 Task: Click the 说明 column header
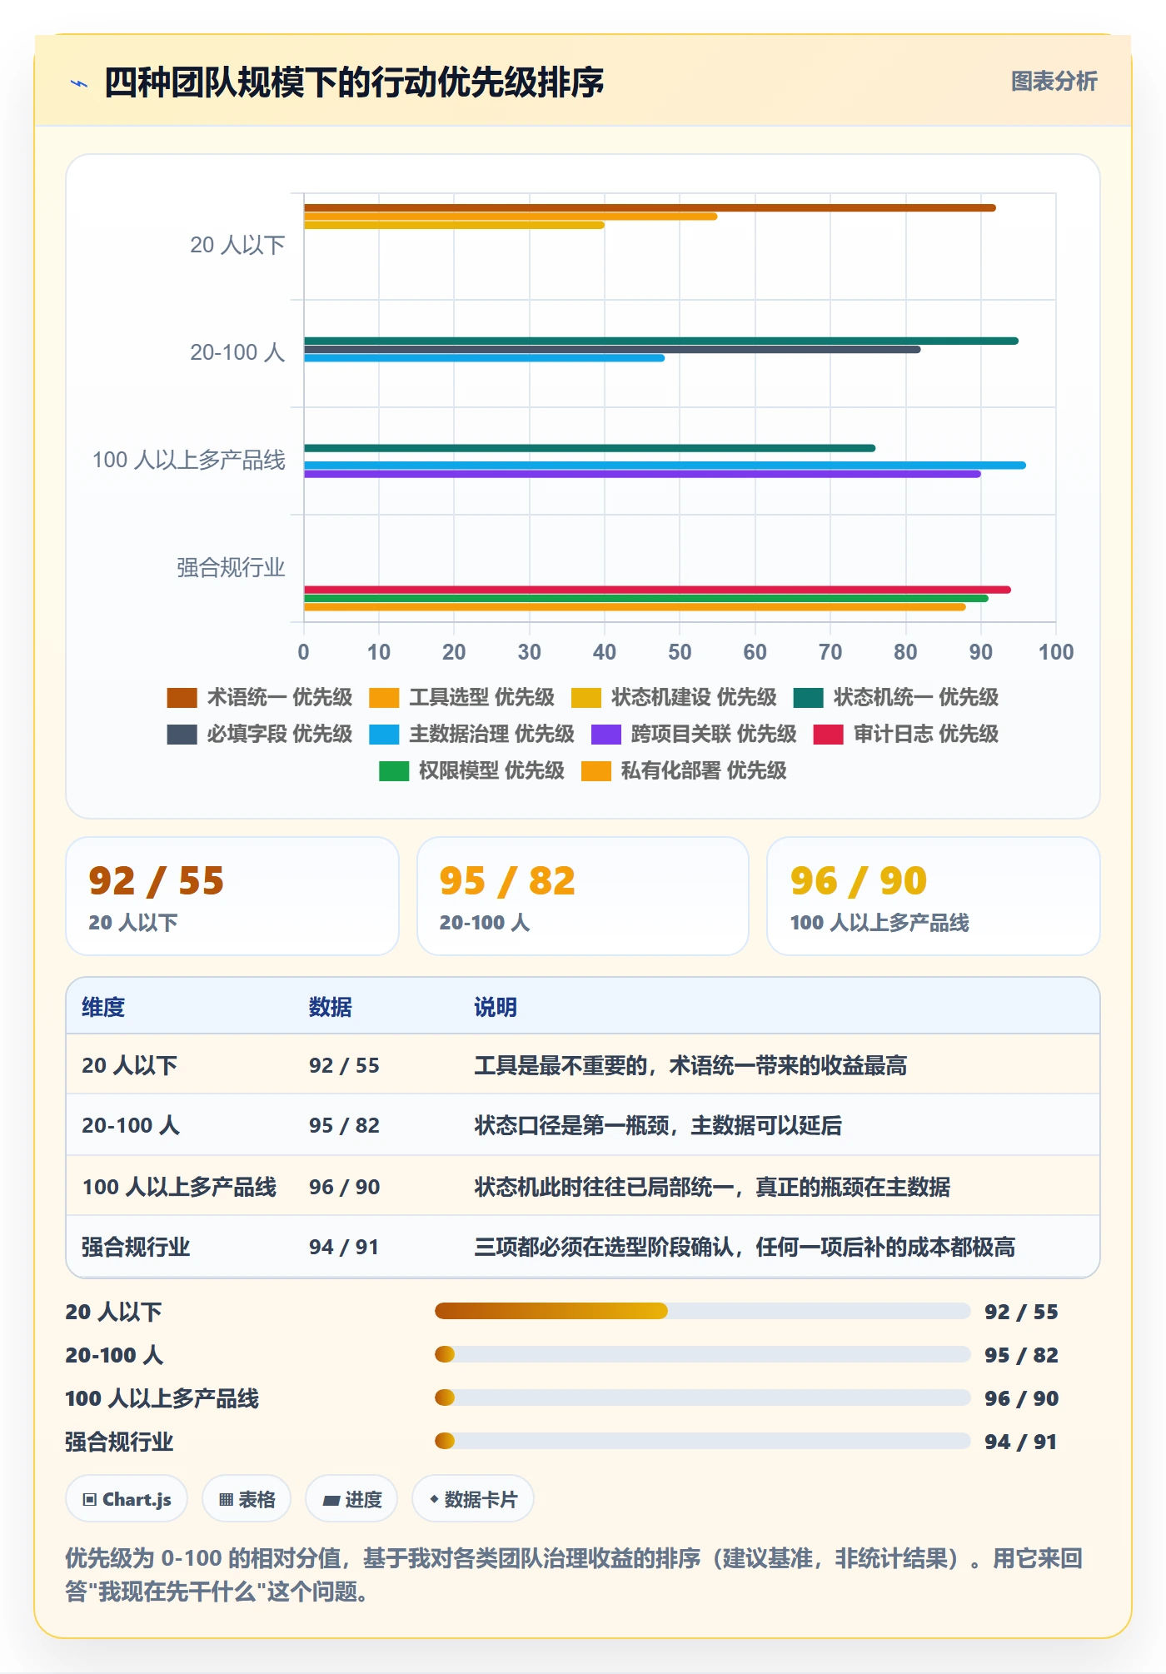[496, 1007]
